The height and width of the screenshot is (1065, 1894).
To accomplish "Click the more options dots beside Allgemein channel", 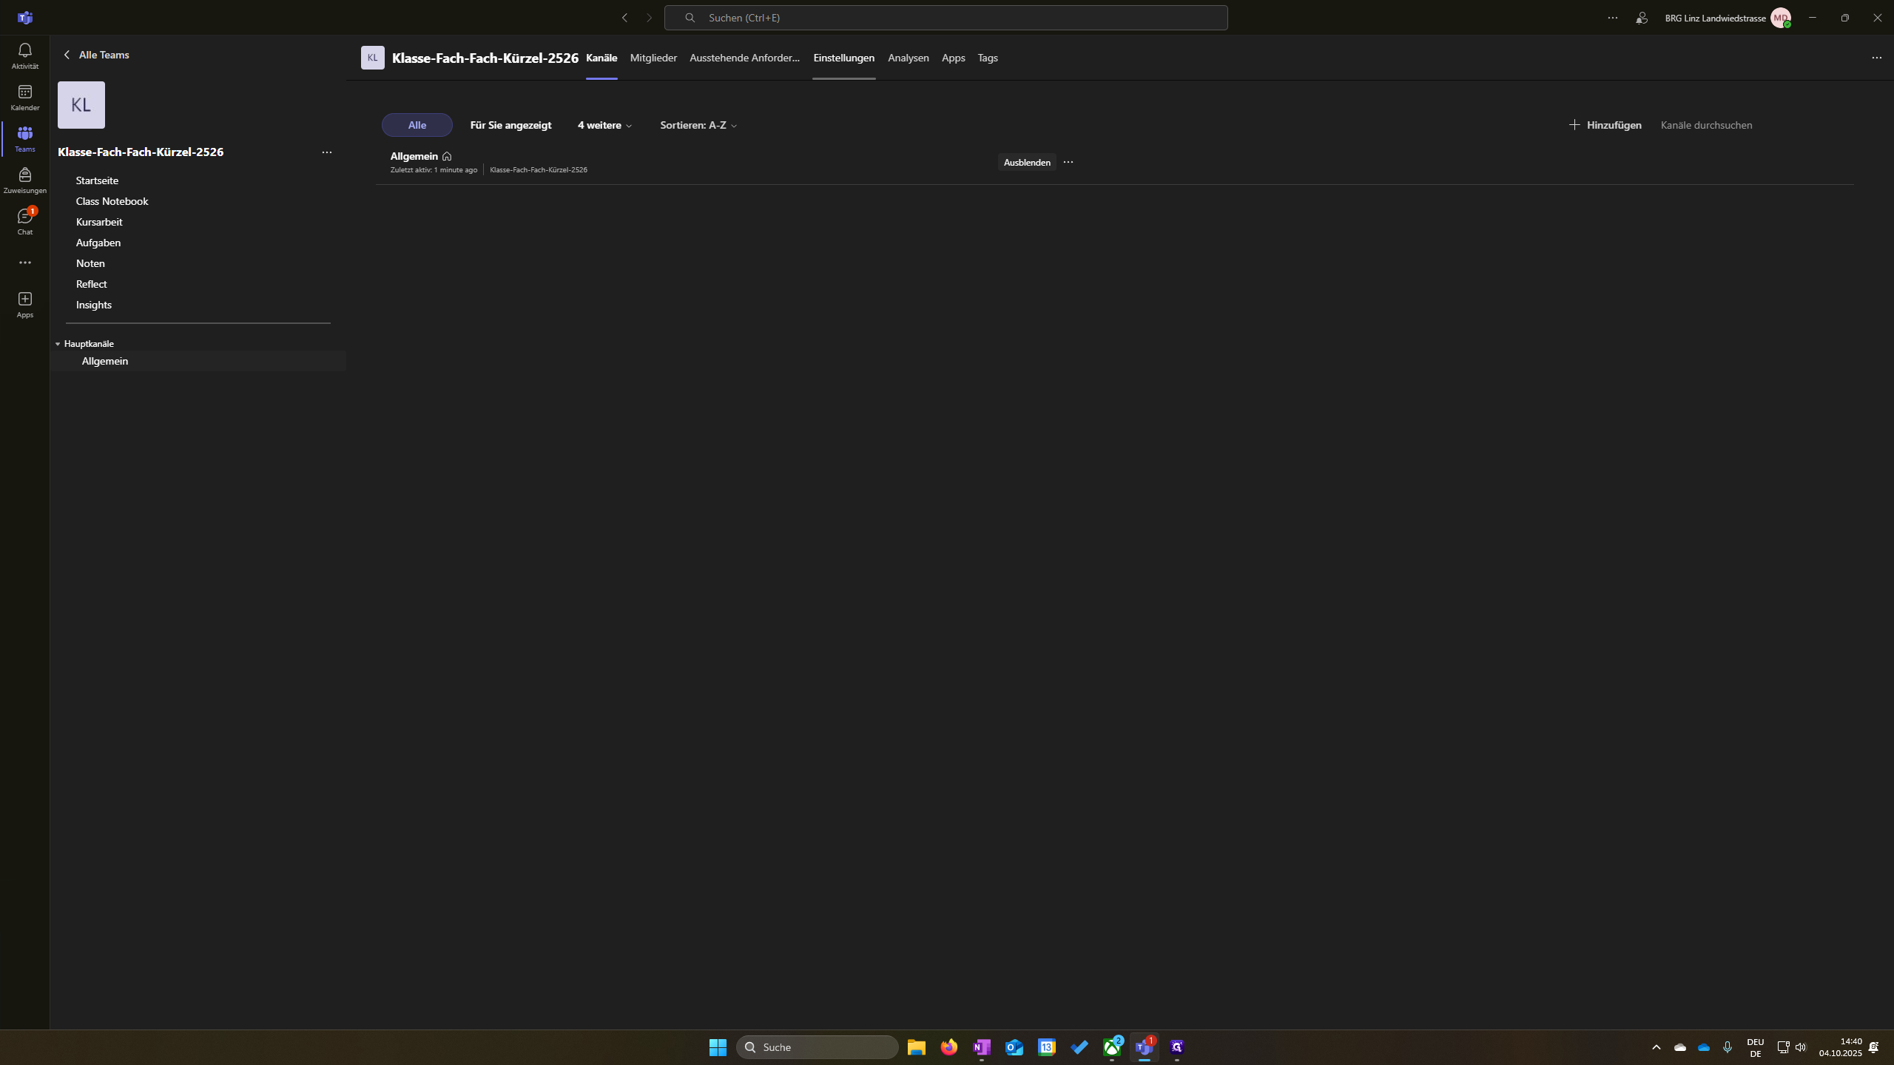I will coord(1068,162).
